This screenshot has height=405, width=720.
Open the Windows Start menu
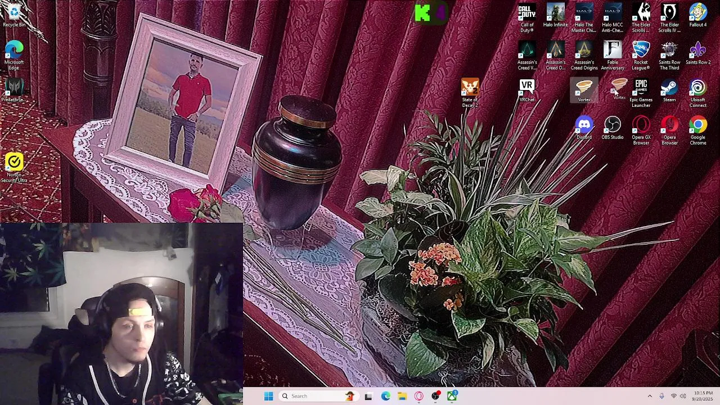click(x=269, y=396)
